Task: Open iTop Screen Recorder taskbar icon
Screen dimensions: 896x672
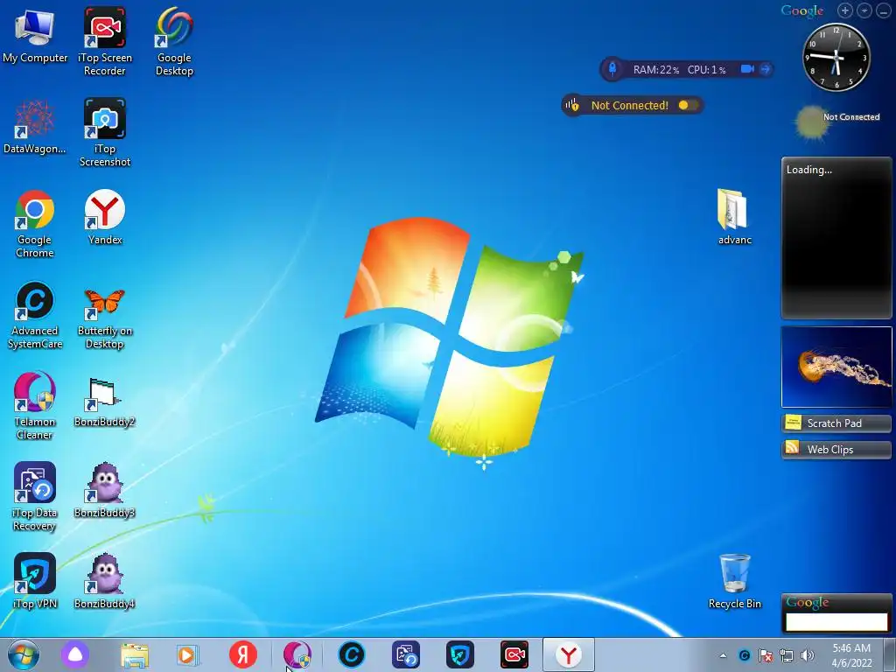Action: pyautogui.click(x=514, y=654)
